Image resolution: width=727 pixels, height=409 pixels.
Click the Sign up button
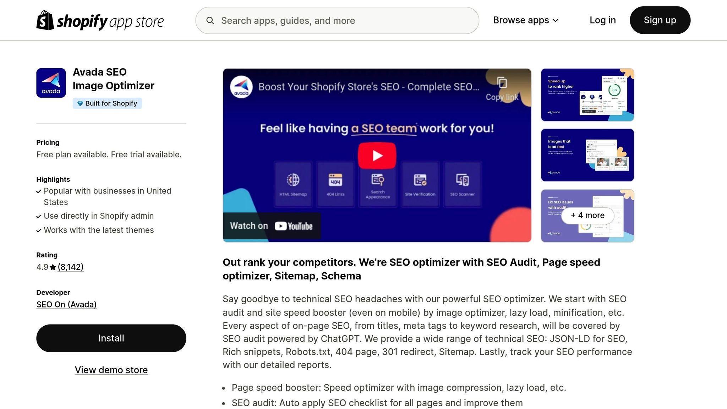tap(660, 20)
